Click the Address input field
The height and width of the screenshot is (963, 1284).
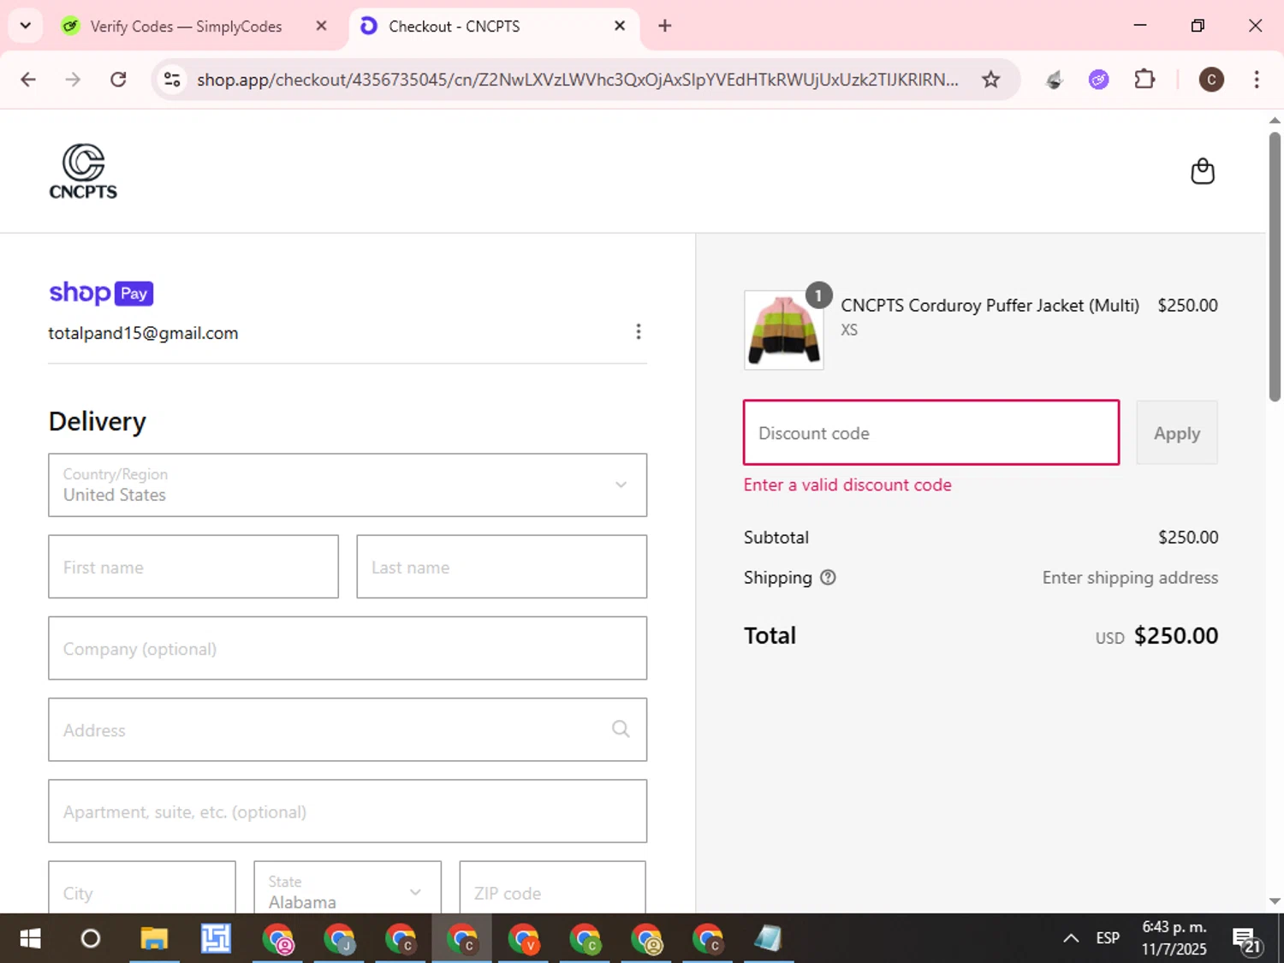coord(348,729)
